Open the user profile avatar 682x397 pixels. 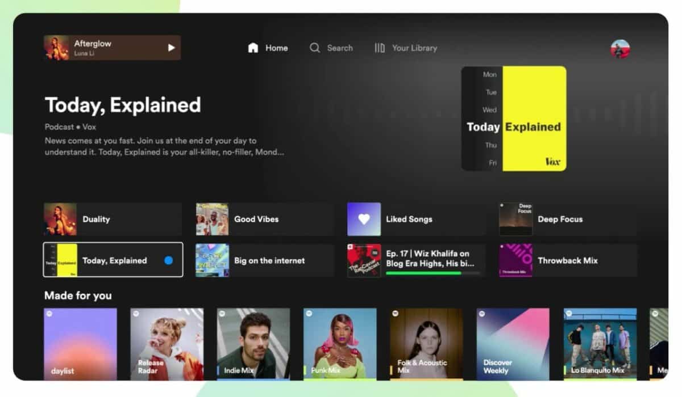pos(620,49)
